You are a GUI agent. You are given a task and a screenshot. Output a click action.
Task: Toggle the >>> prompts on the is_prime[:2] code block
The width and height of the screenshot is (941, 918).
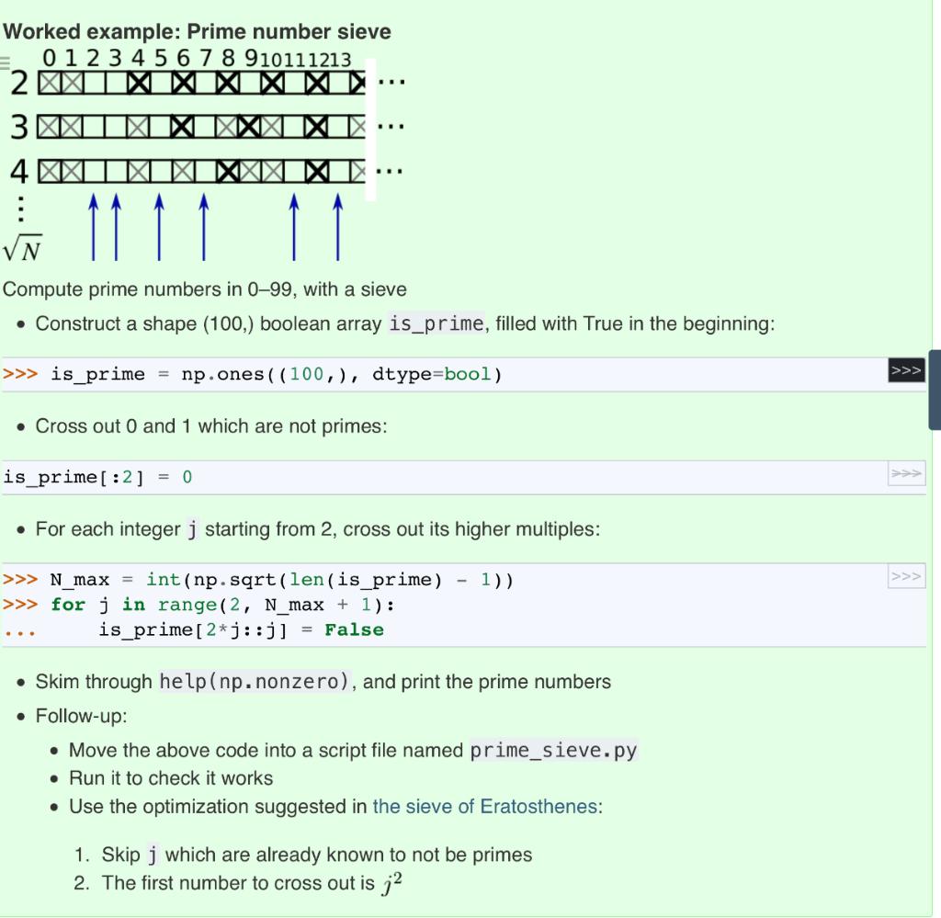point(907,472)
